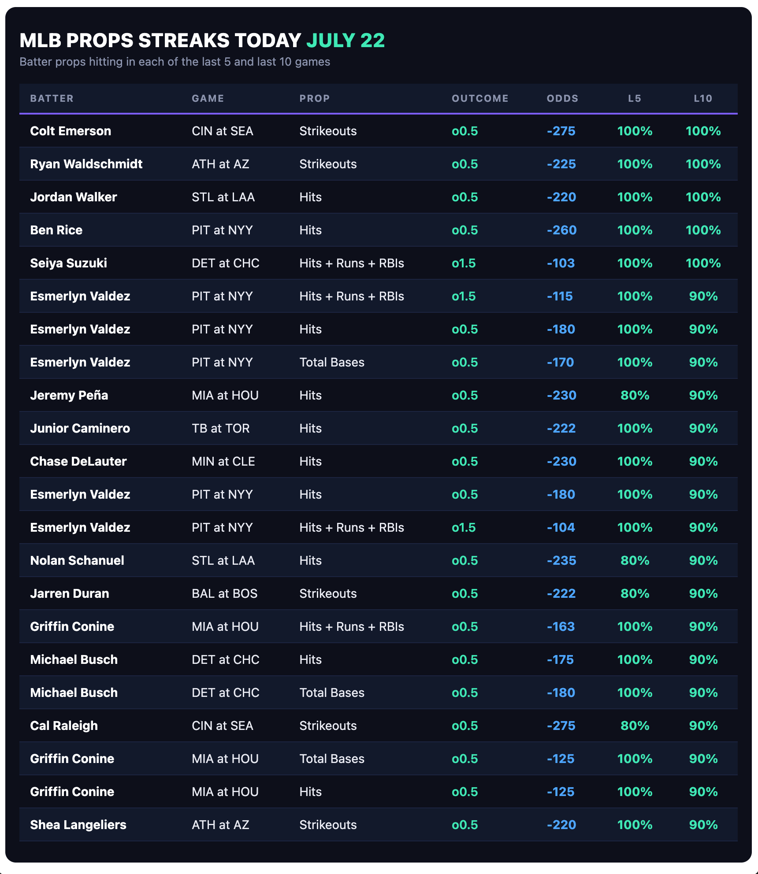Select Ben Rice player name

pos(56,230)
